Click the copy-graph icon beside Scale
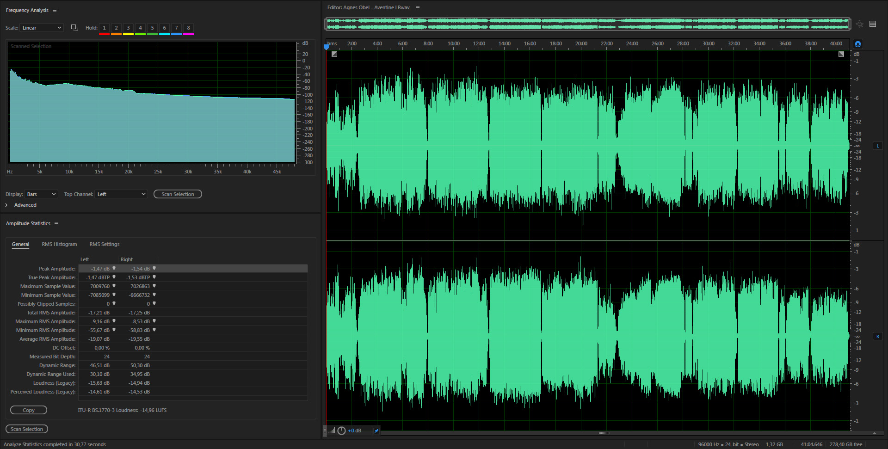888x449 pixels. tap(74, 28)
